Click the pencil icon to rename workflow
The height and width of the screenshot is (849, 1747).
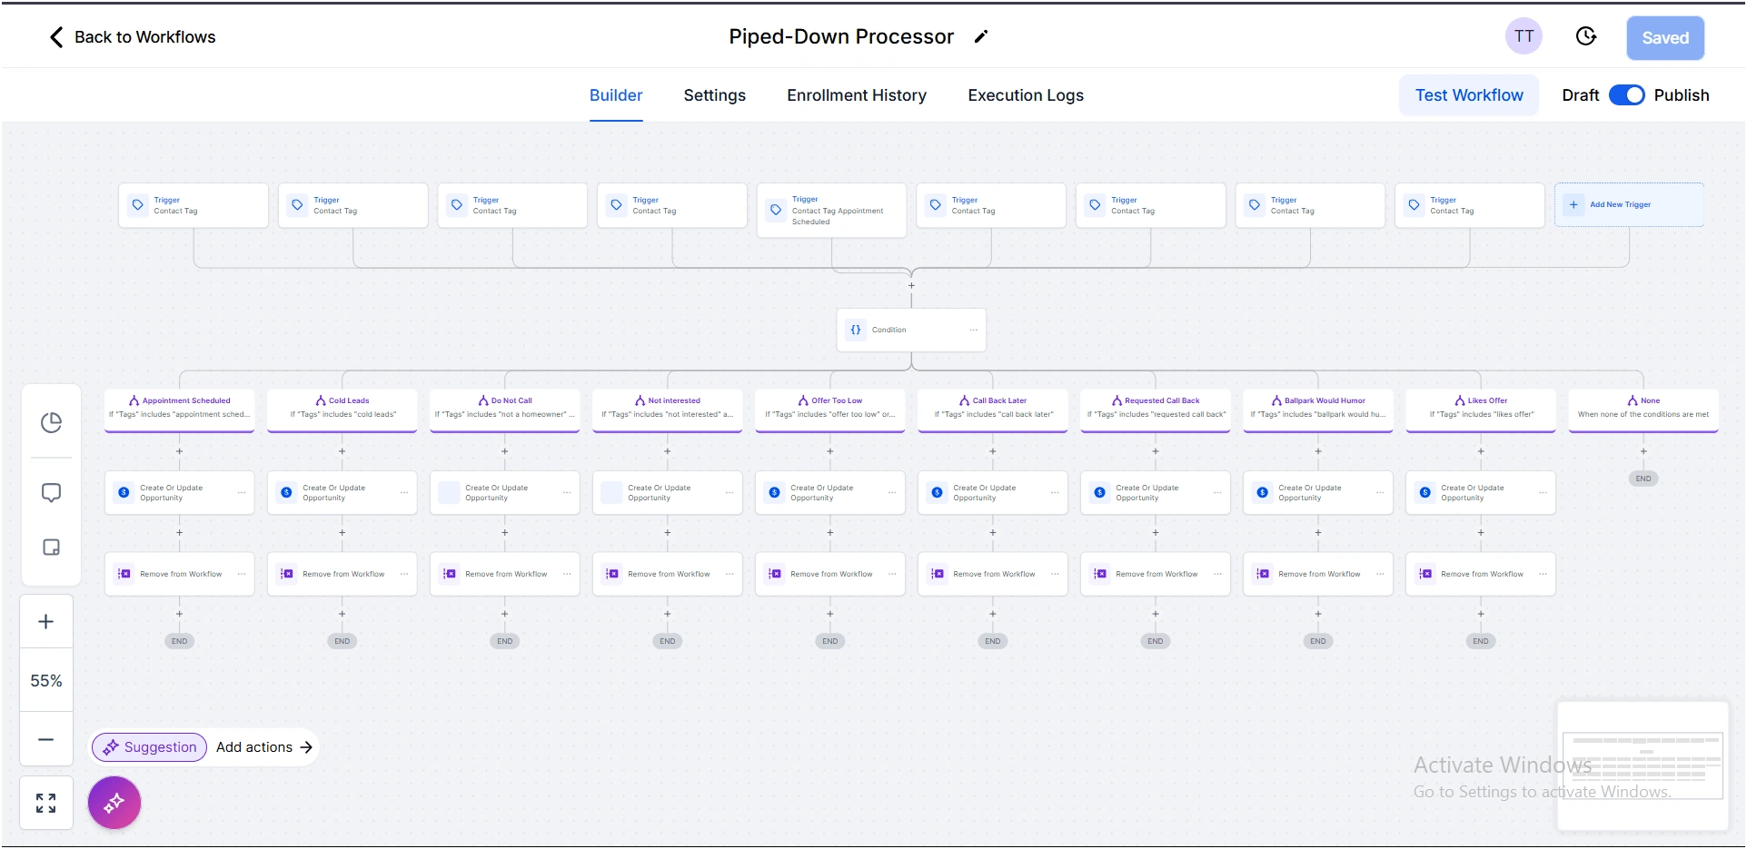click(980, 37)
